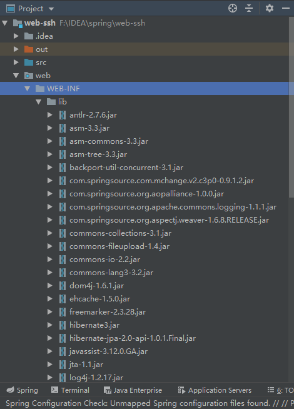Click the log4j-1.2.17.jar archive icon

point(63,378)
